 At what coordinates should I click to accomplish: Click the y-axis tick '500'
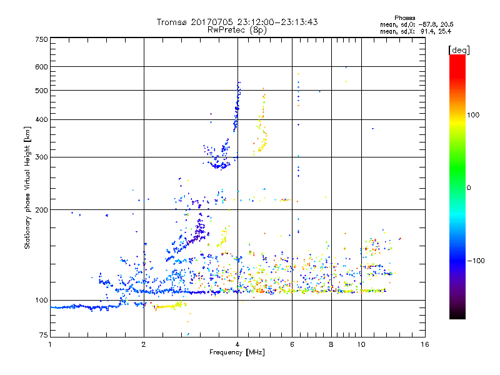[x=41, y=91]
